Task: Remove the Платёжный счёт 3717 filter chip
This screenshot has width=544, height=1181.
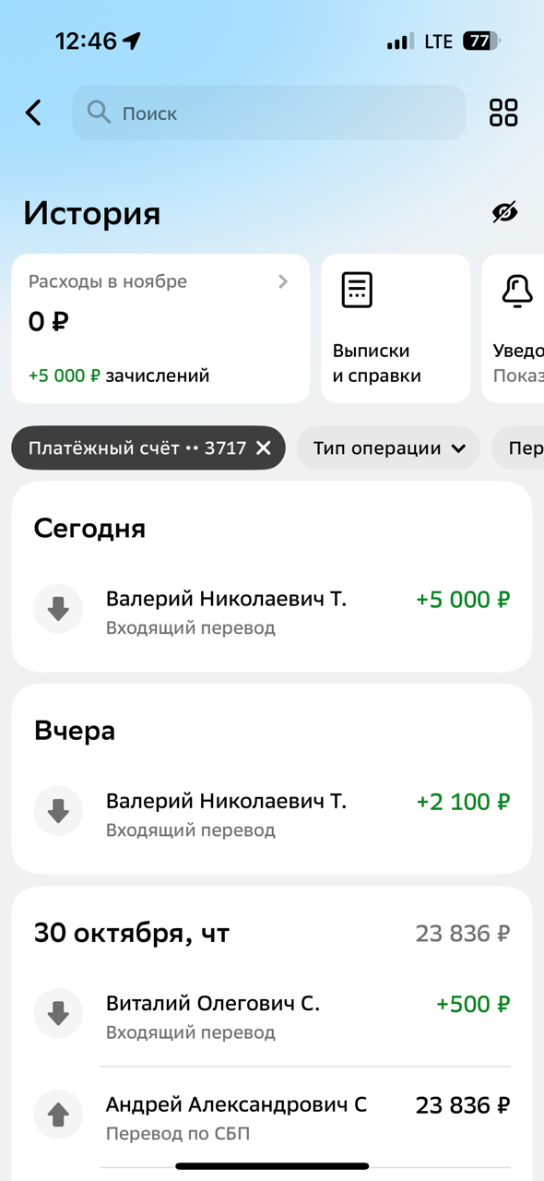Action: tap(263, 447)
